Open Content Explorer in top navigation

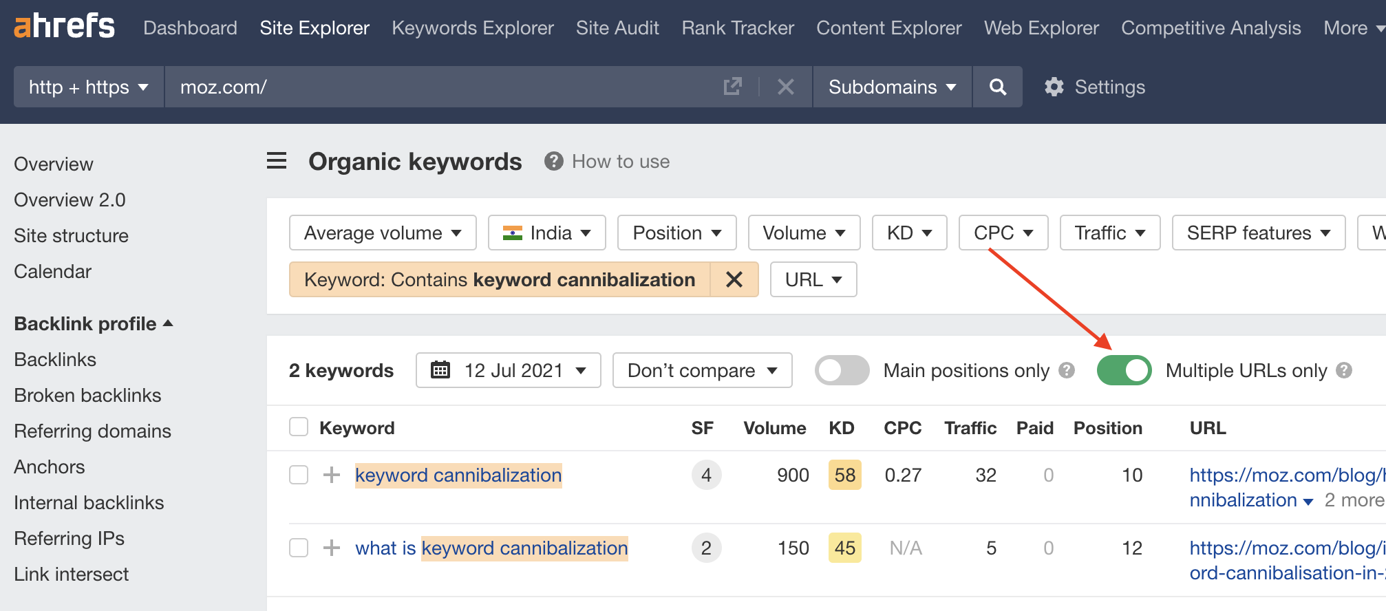tap(889, 28)
